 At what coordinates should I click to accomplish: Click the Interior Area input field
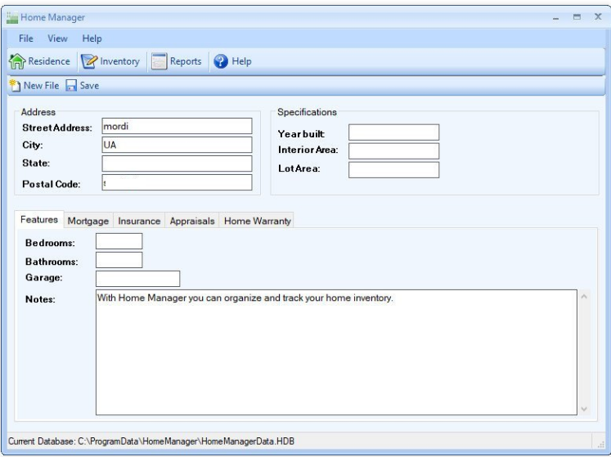point(393,151)
